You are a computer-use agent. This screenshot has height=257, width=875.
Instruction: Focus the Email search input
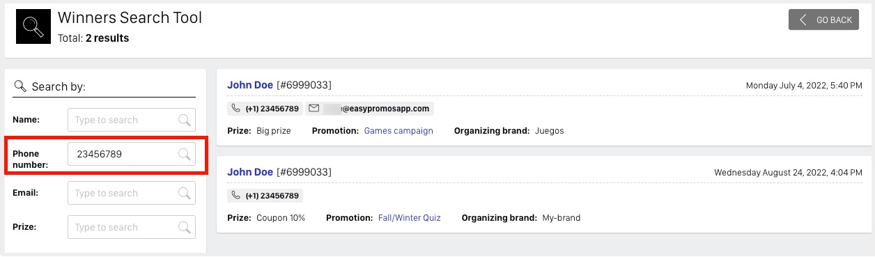click(x=132, y=193)
